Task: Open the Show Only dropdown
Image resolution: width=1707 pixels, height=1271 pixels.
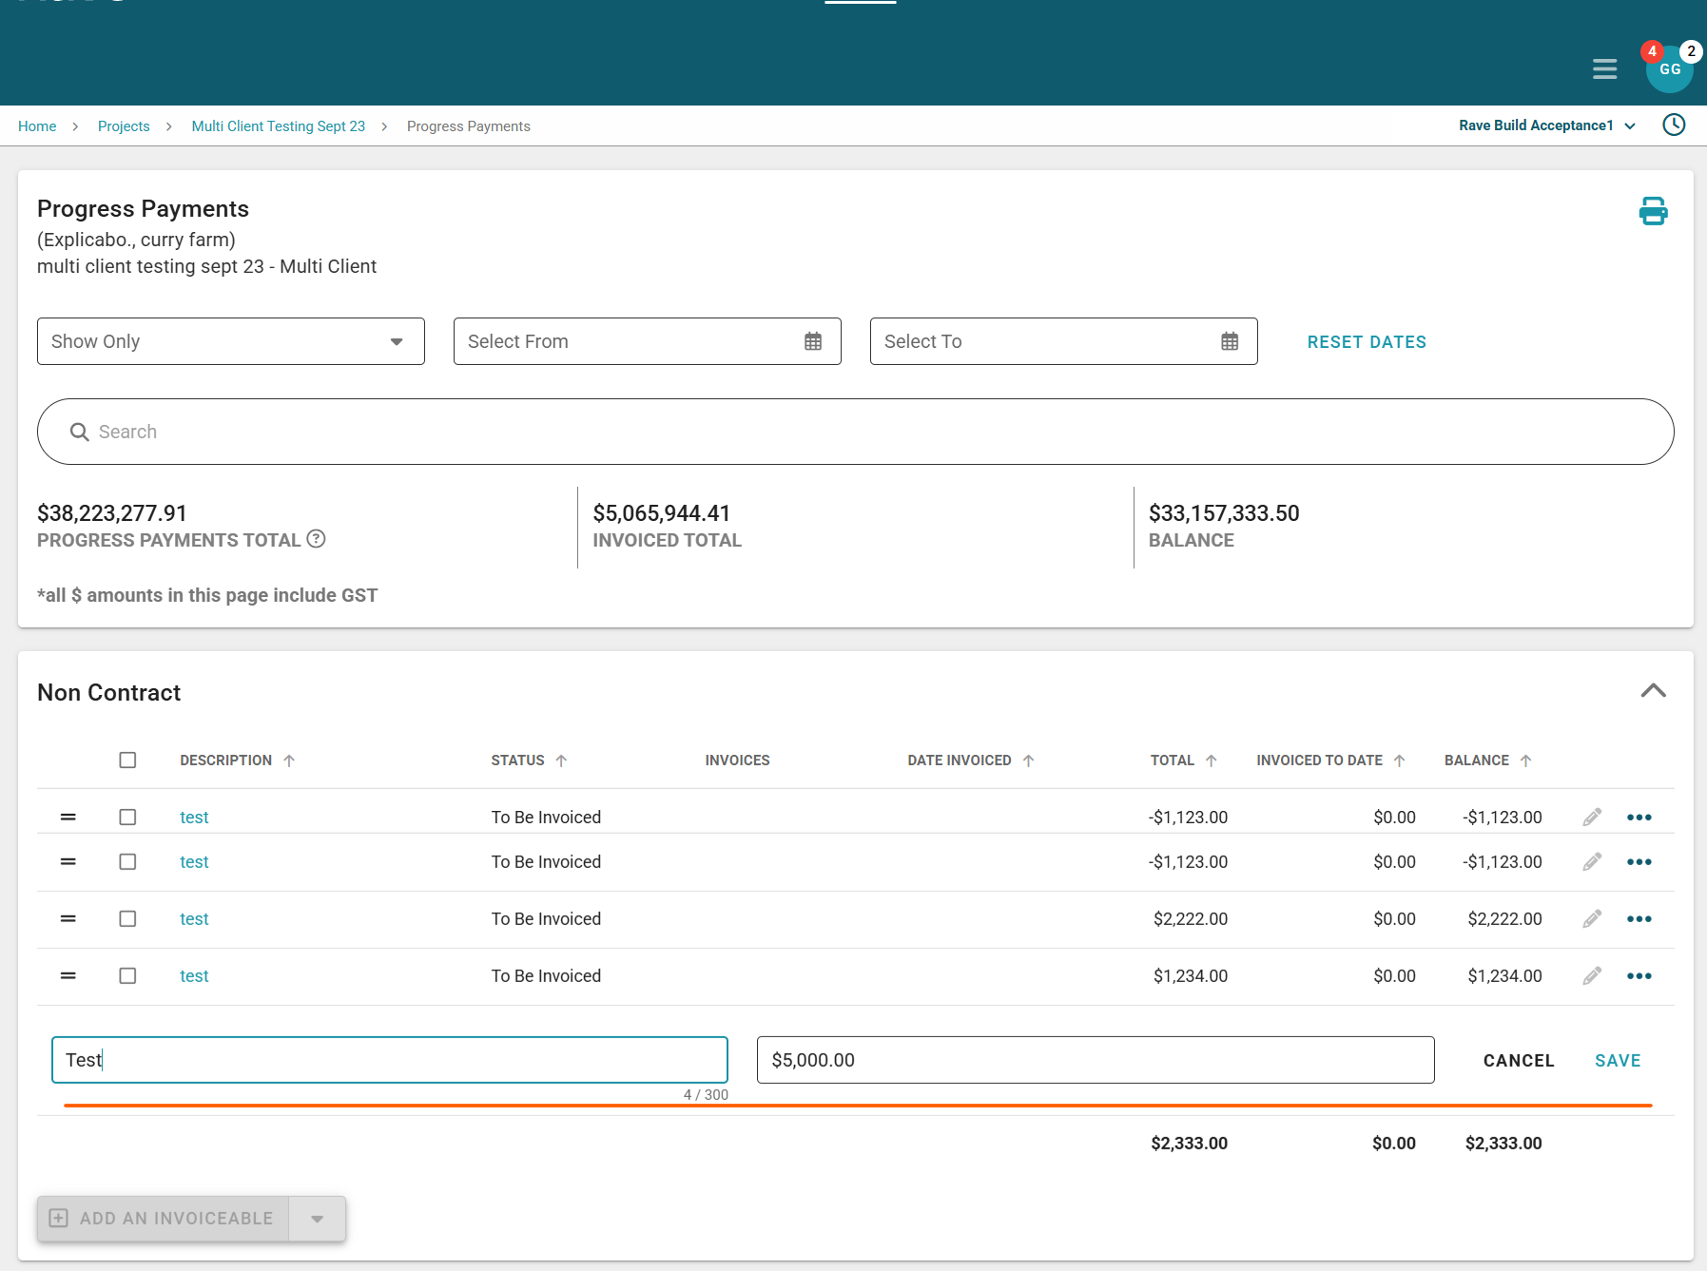Action: (230, 342)
